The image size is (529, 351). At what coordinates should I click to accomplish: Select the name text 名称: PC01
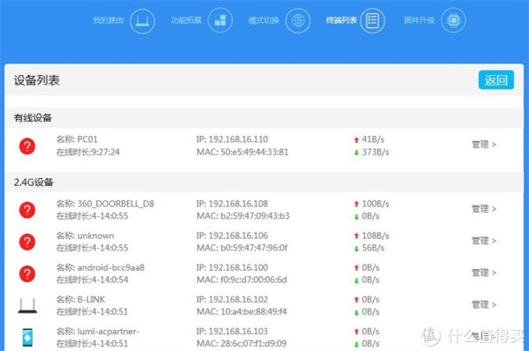coord(77,139)
